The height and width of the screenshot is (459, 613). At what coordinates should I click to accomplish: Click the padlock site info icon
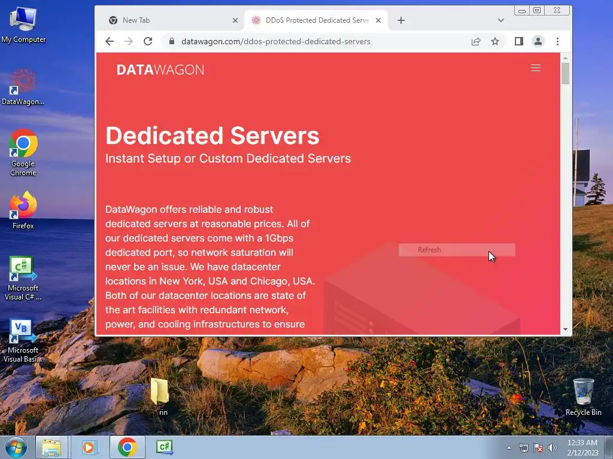(172, 41)
